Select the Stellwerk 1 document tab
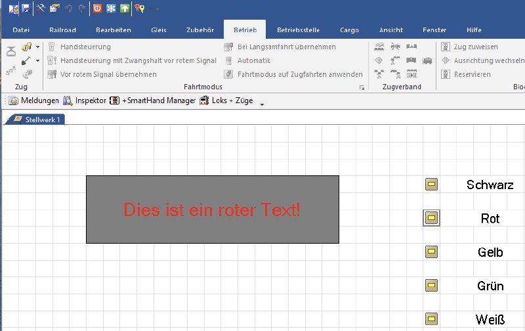The height and width of the screenshot is (331, 525). pos(37,120)
